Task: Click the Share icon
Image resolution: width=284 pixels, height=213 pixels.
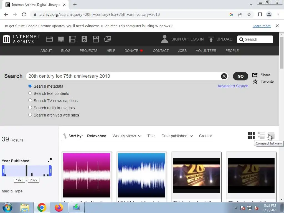Action: 255,75
